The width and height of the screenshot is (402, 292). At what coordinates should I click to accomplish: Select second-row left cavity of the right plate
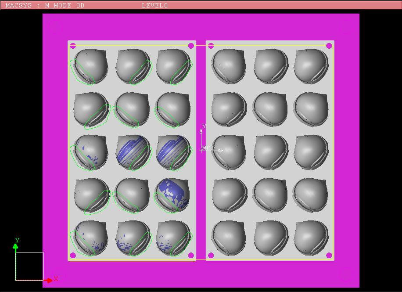click(x=230, y=110)
